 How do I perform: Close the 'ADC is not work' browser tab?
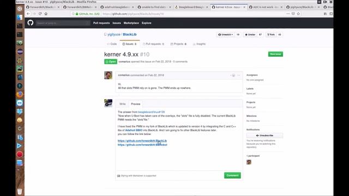[281, 7]
